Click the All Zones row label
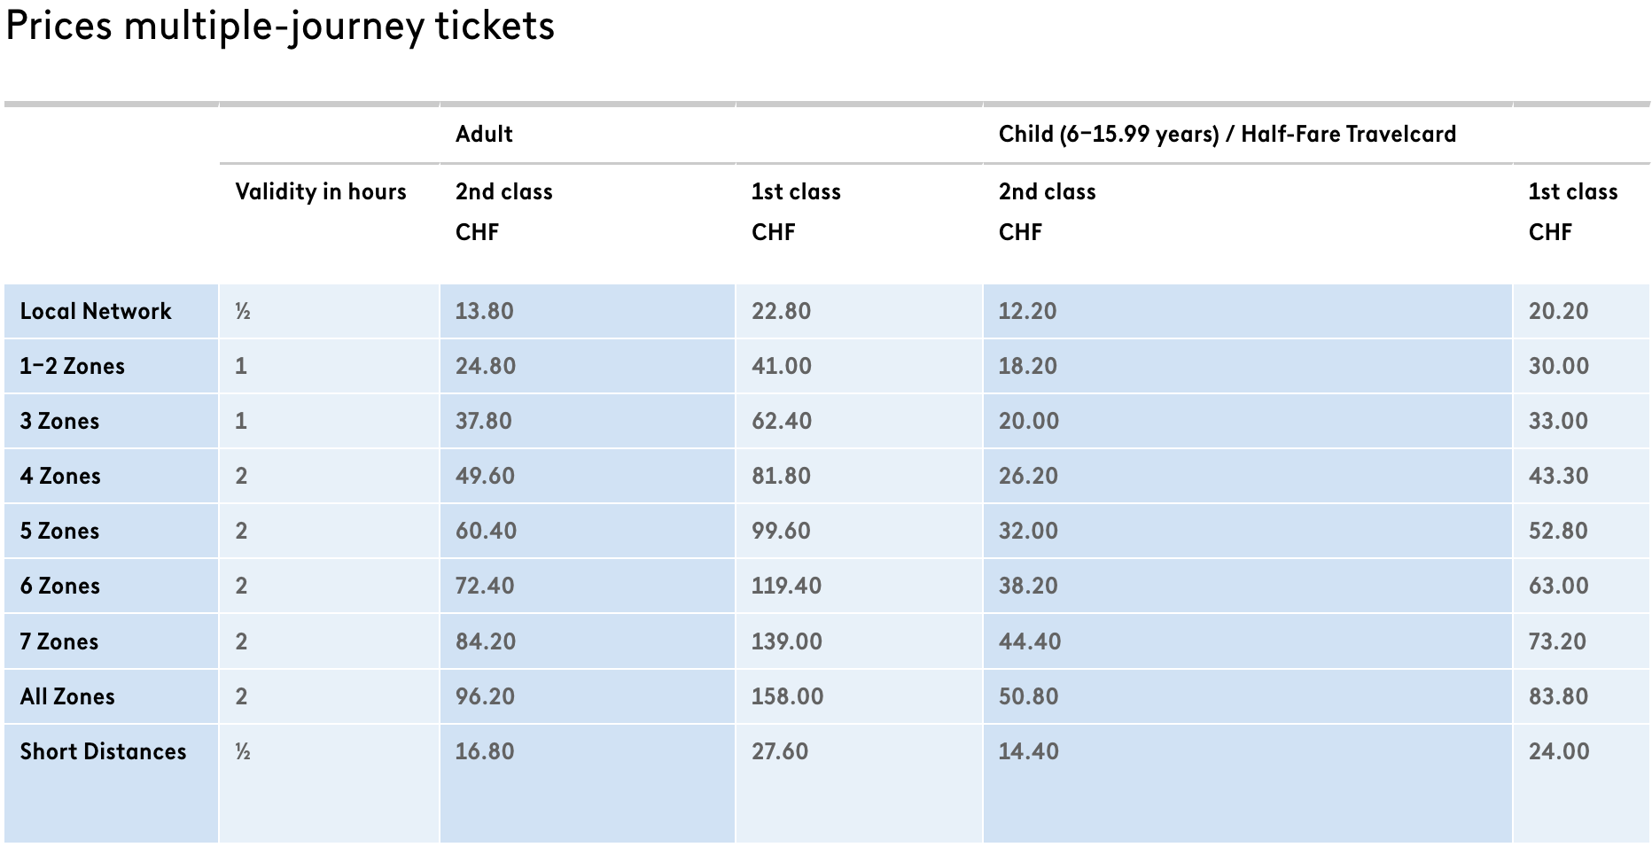1652x847 pixels. click(x=67, y=696)
